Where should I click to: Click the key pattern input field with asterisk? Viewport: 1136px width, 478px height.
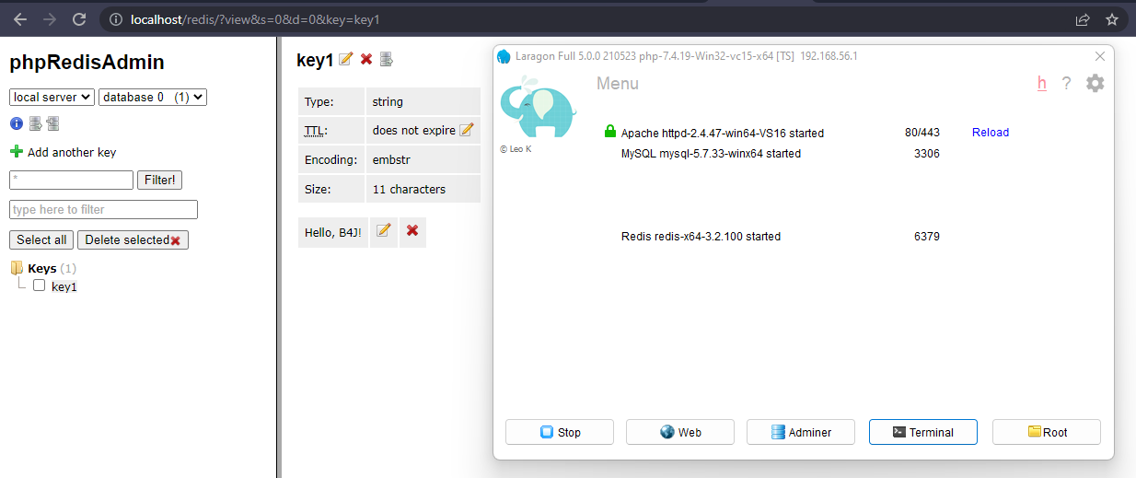pos(71,180)
